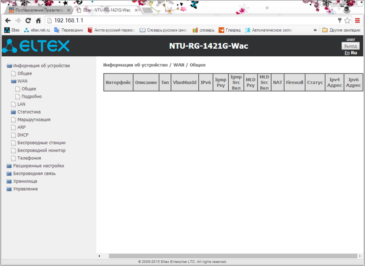365x266 pixels.
Task: Open the Словарь русских синонимов bookmark
Action: pos(164,30)
